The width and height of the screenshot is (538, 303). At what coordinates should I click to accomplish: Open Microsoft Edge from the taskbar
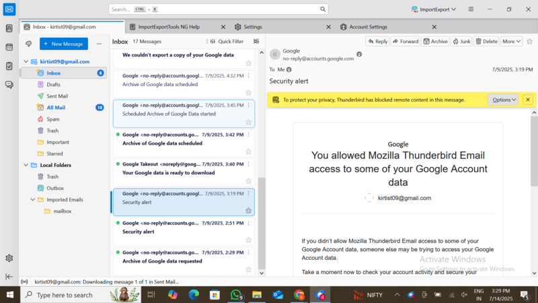(x=194, y=295)
